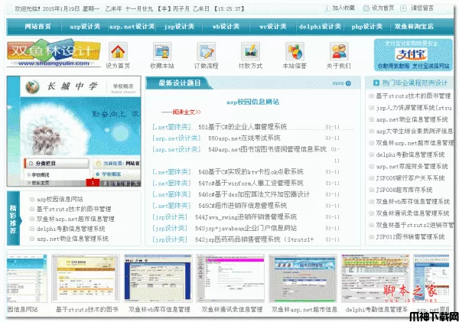Click the 双鱼林asp.net超市信息 thumbnail

303,278
